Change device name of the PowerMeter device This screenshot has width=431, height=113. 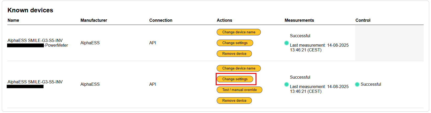tap(238, 32)
